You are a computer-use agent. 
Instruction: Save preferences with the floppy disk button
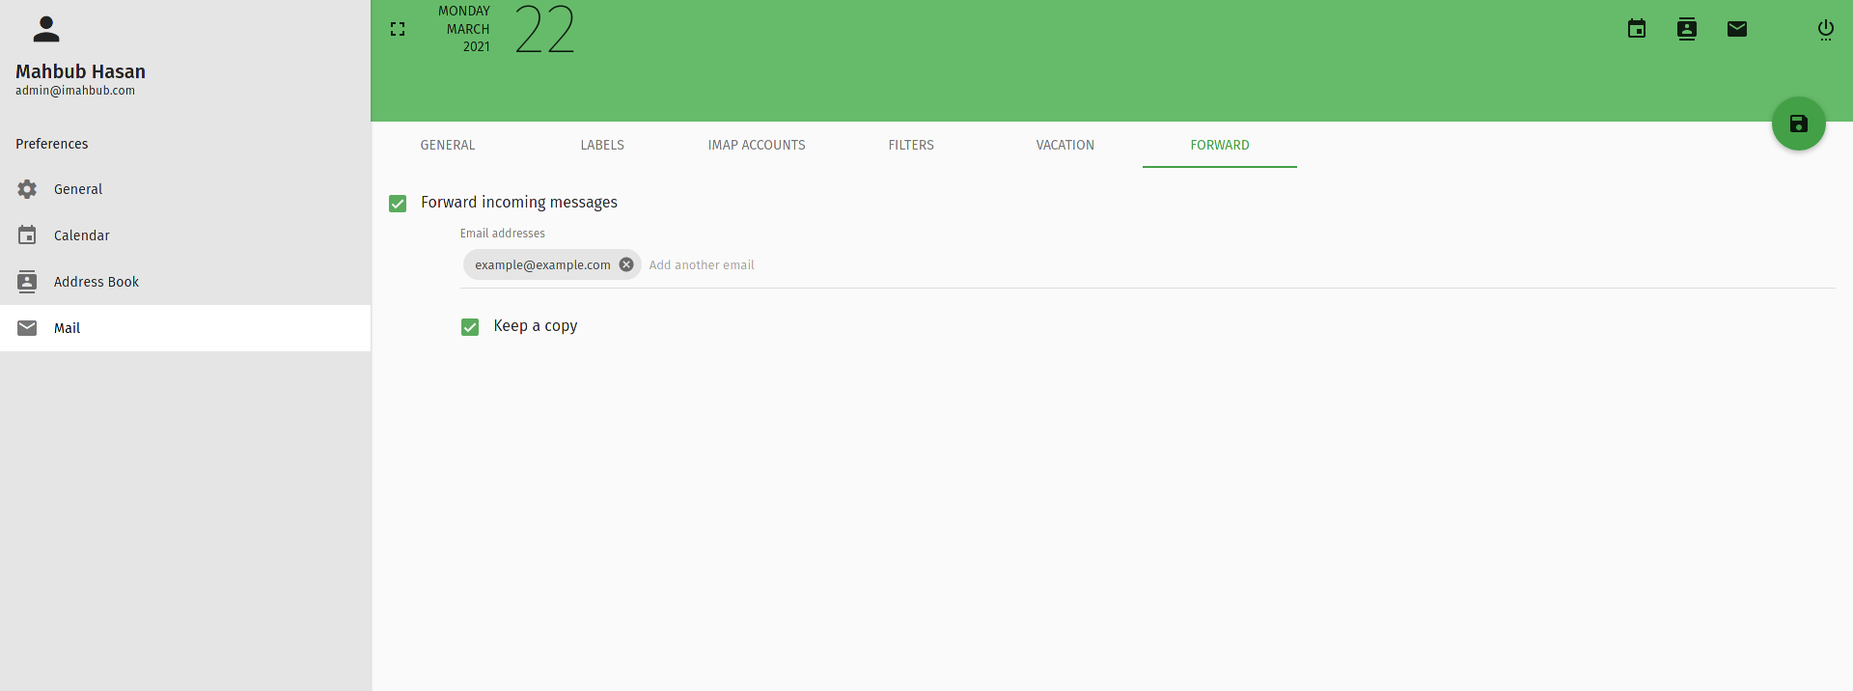click(1799, 124)
